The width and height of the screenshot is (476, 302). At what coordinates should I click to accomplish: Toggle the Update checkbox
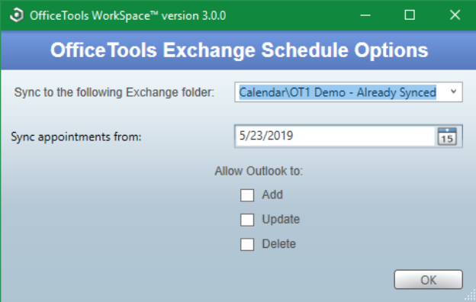point(247,220)
